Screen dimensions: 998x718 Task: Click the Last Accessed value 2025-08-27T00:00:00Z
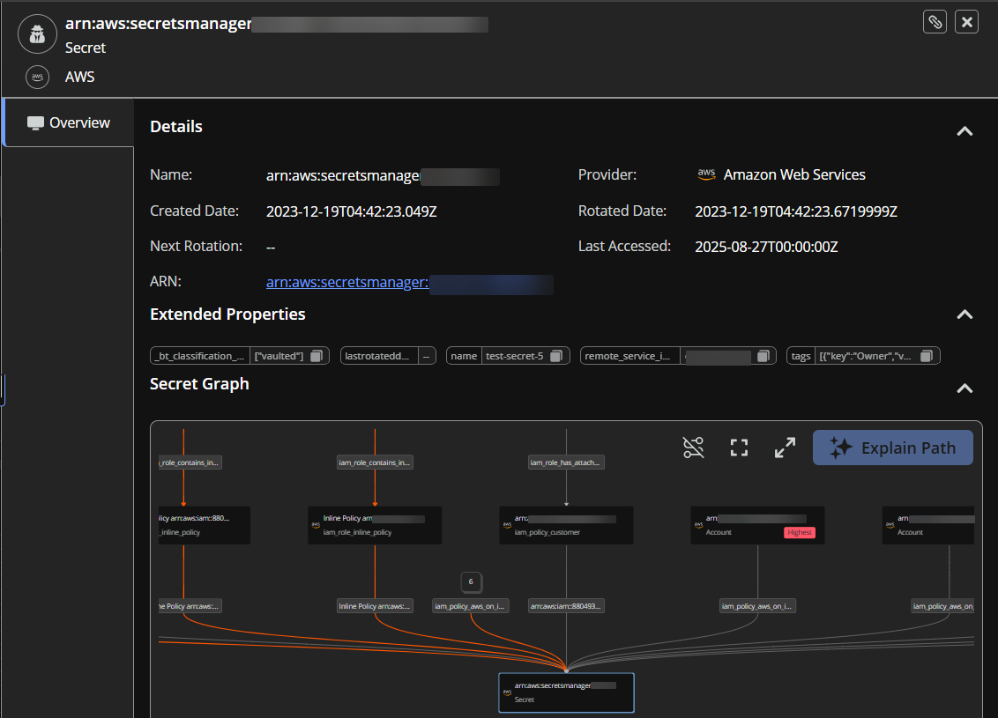pos(766,247)
